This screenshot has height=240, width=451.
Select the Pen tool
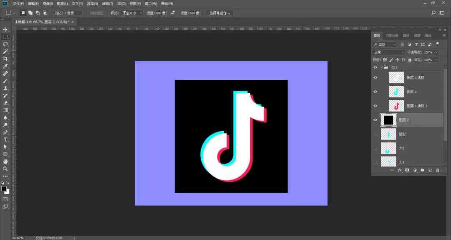[x=5, y=132]
